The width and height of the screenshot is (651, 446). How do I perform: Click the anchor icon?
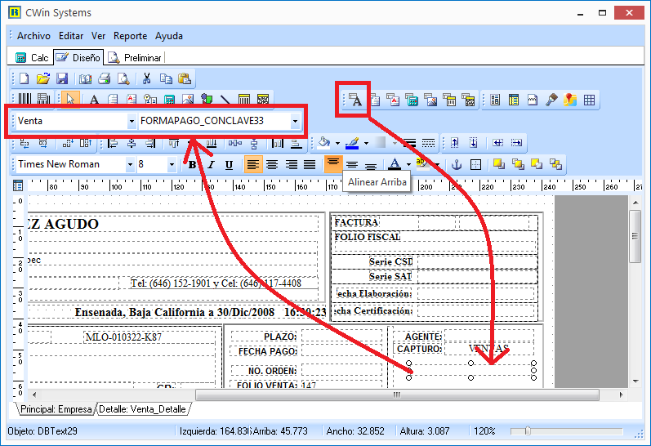(x=457, y=164)
